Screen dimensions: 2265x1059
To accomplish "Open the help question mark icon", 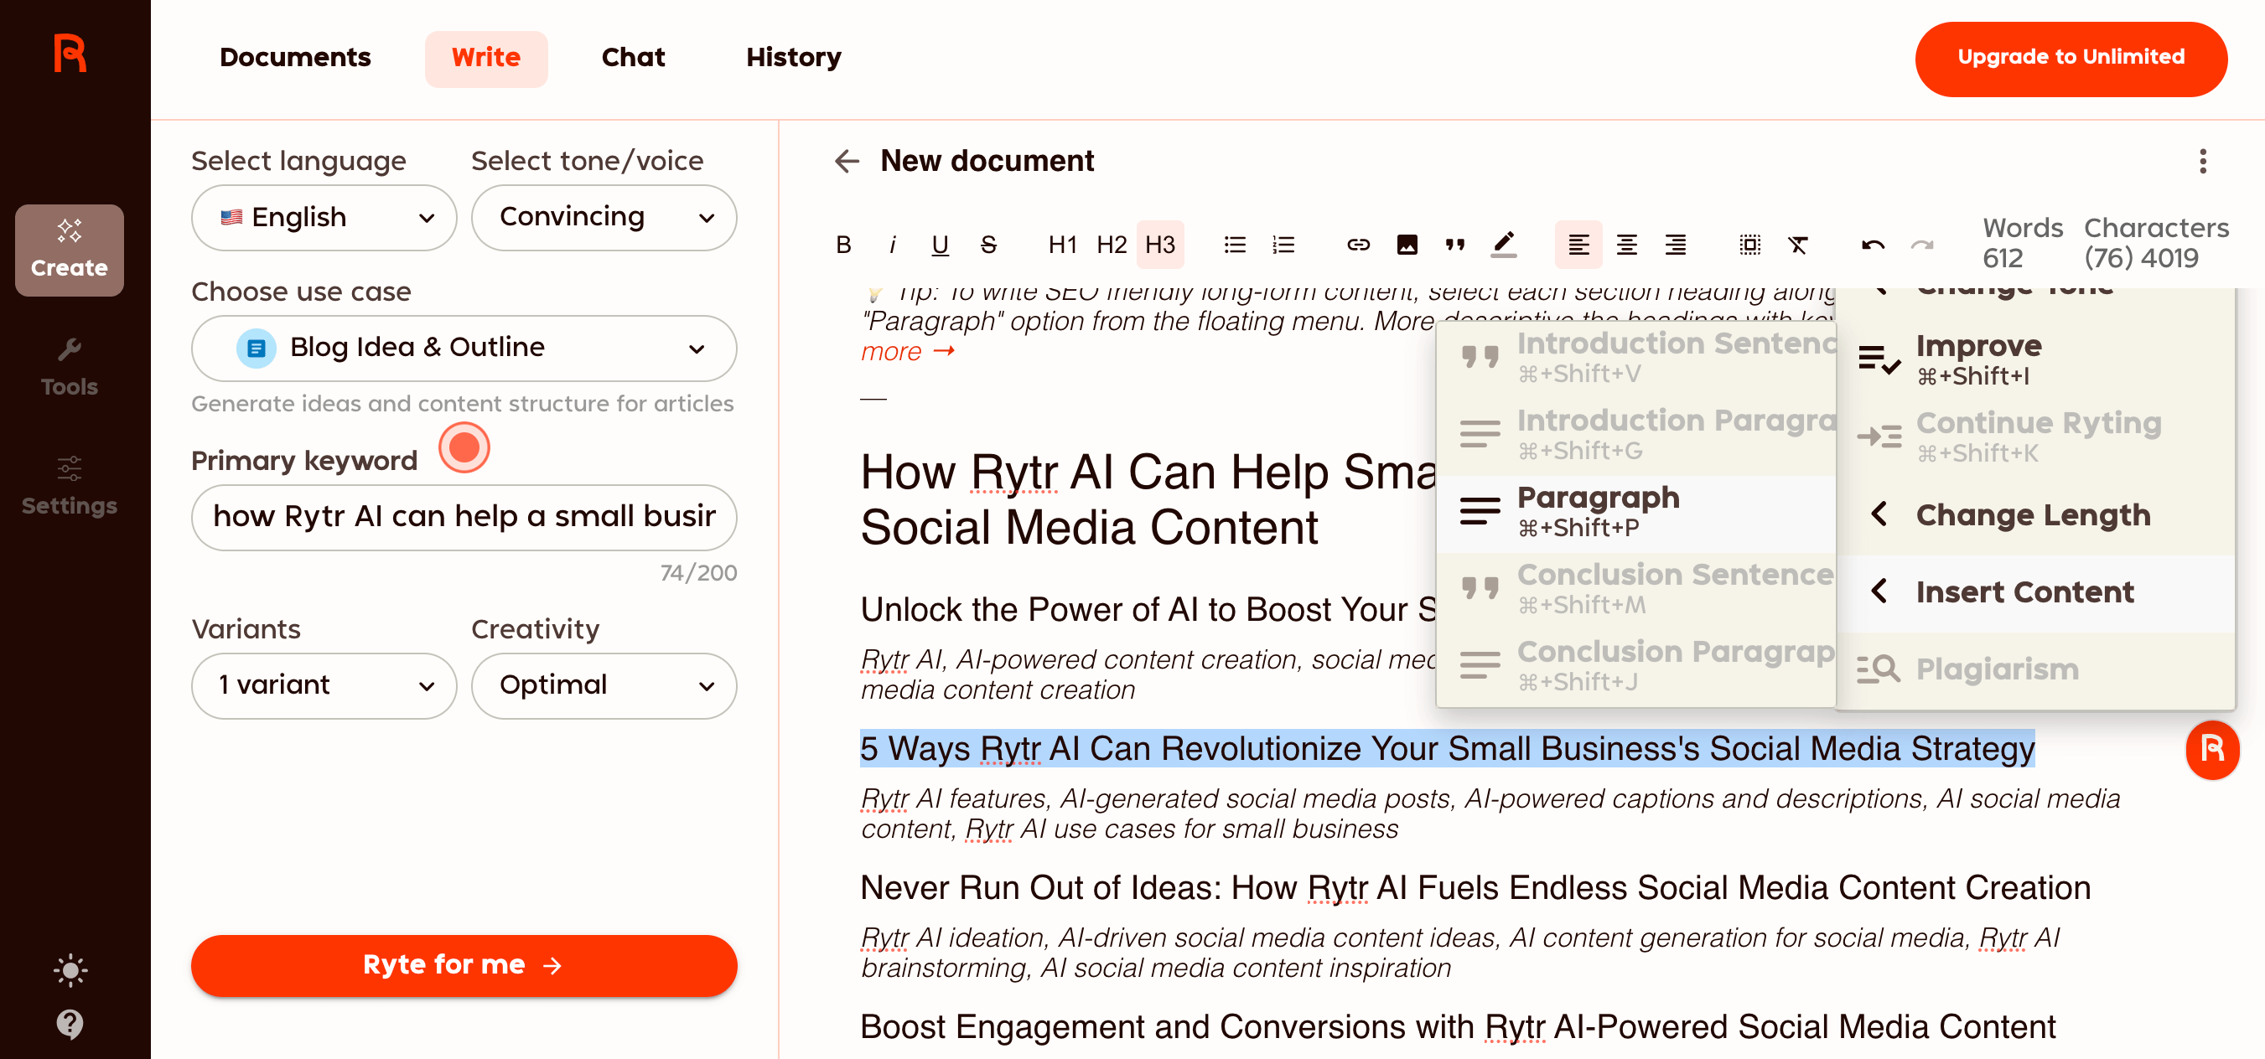I will point(70,1024).
